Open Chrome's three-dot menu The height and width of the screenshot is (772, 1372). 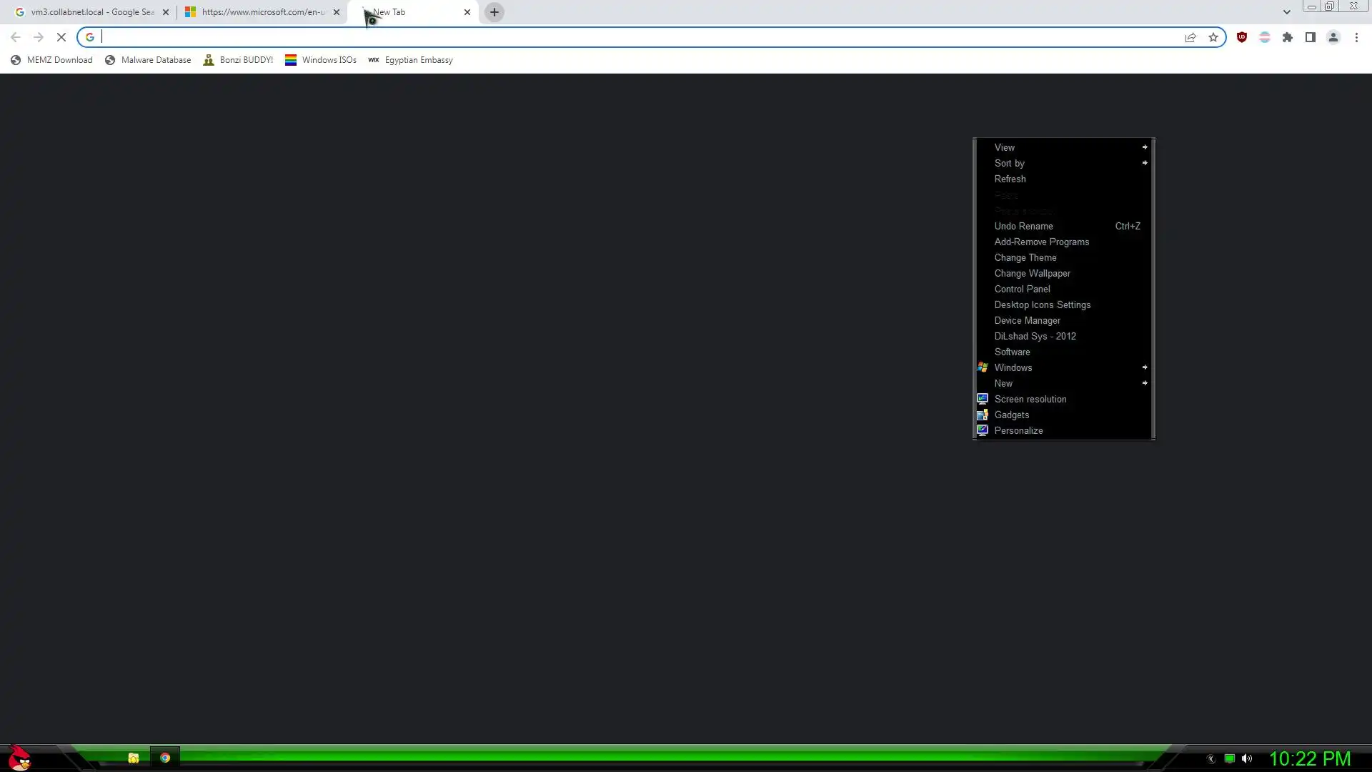coord(1356,37)
